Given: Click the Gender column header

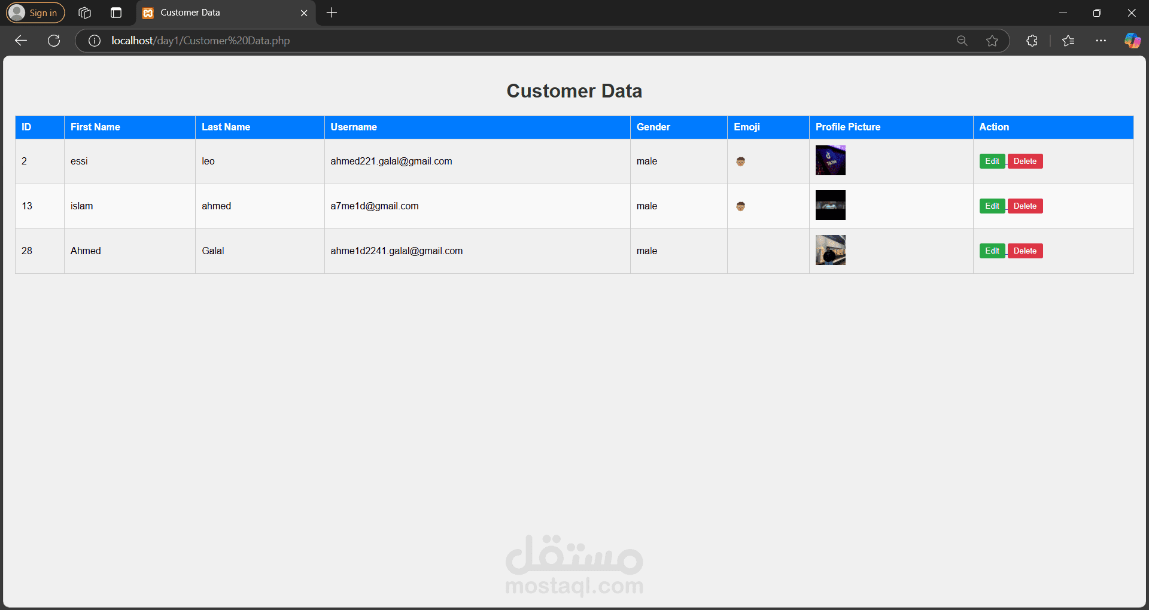Looking at the screenshot, I should (x=679, y=127).
